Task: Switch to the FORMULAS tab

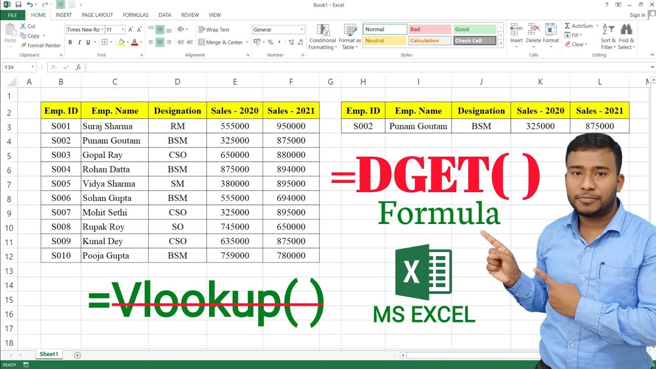Action: [136, 15]
